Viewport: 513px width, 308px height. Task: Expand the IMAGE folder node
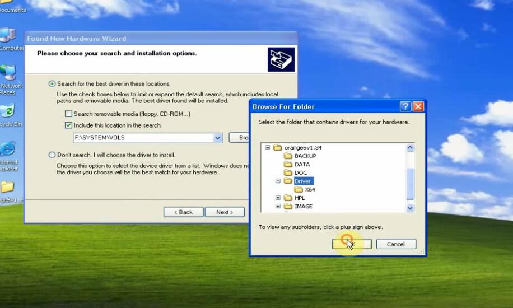tap(278, 206)
